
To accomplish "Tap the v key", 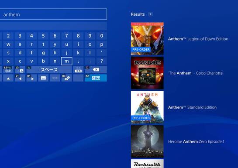I will [31, 61].
